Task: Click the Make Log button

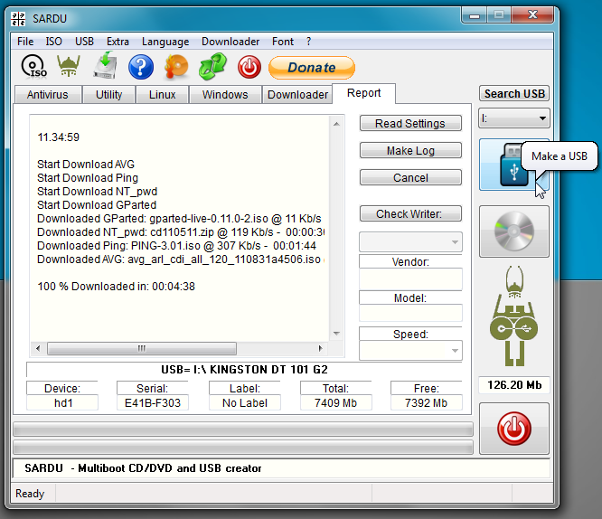Action: pyautogui.click(x=410, y=151)
